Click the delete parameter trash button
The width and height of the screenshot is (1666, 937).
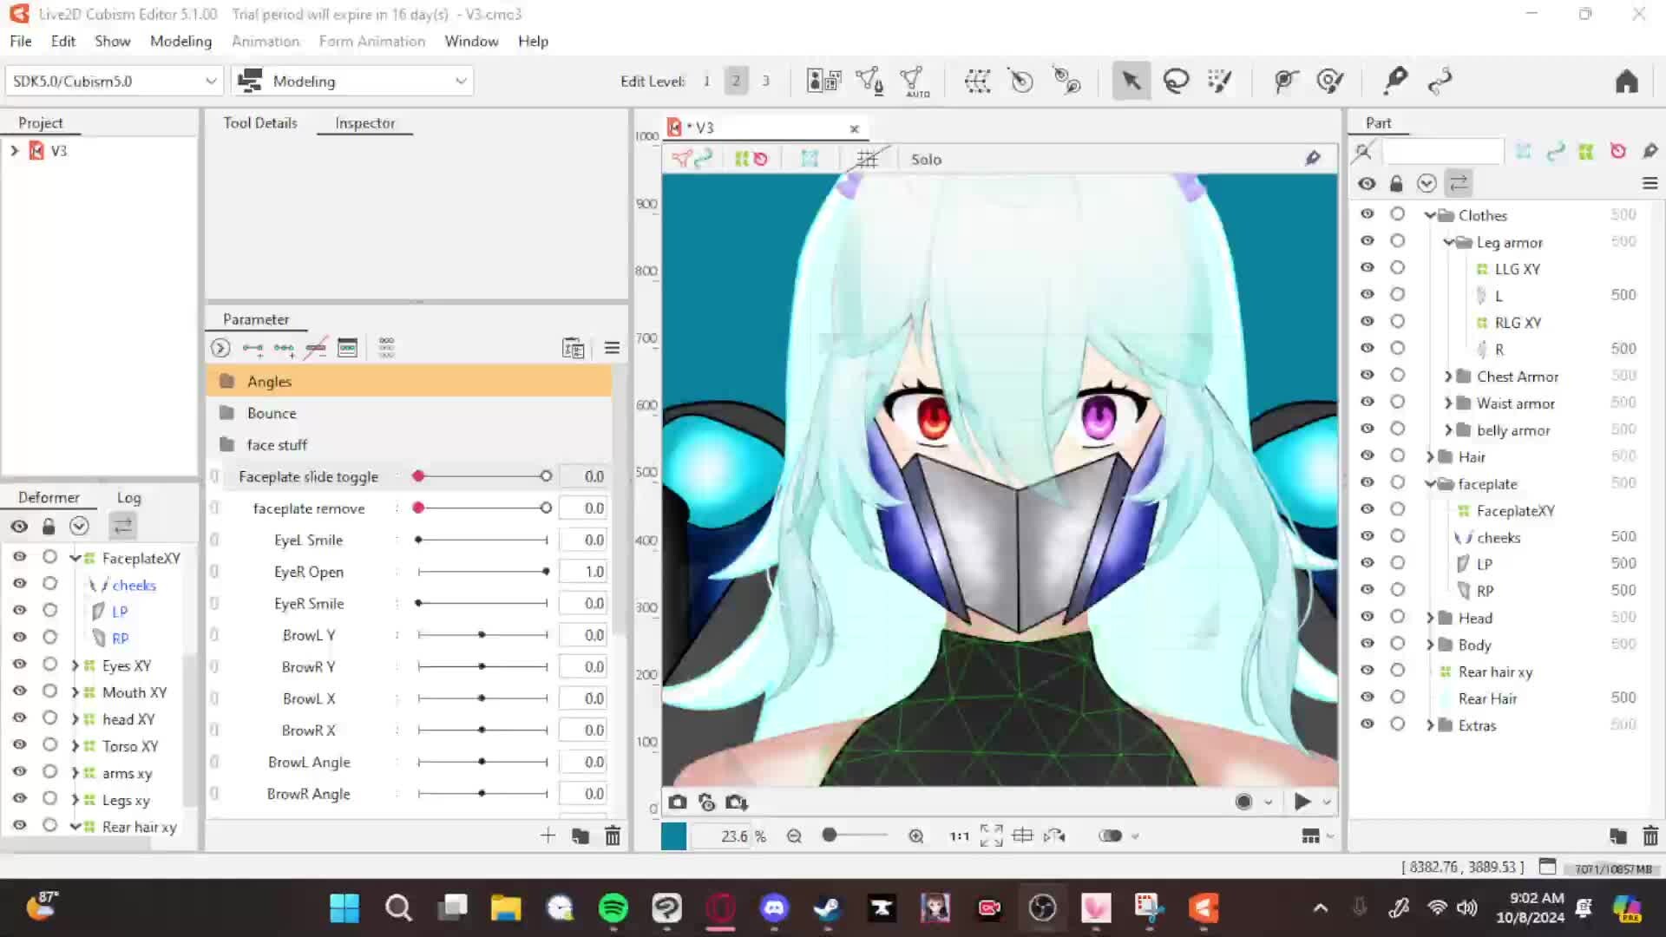click(613, 835)
